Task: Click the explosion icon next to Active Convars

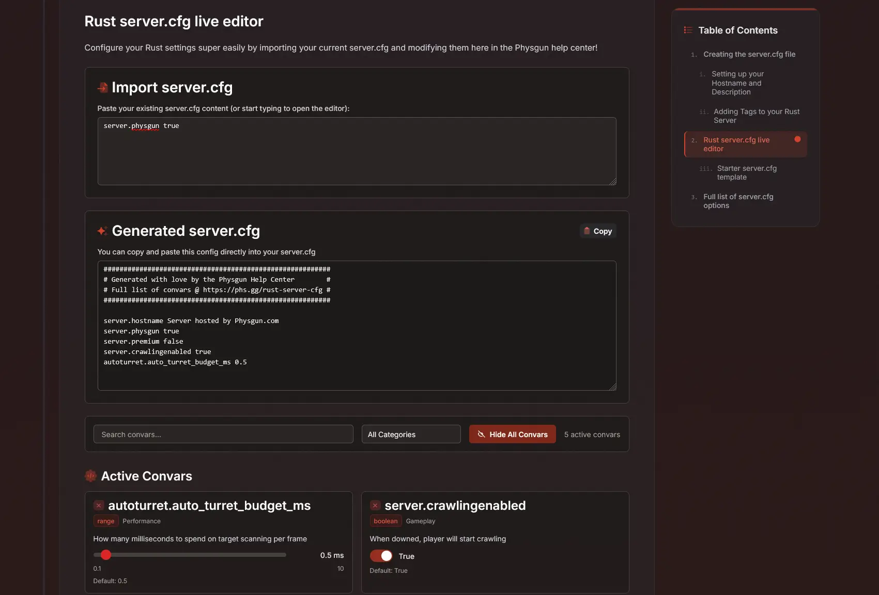Action: 90,476
